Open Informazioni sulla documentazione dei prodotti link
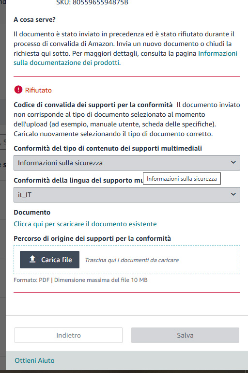The width and height of the screenshot is (248, 373). 125,58
